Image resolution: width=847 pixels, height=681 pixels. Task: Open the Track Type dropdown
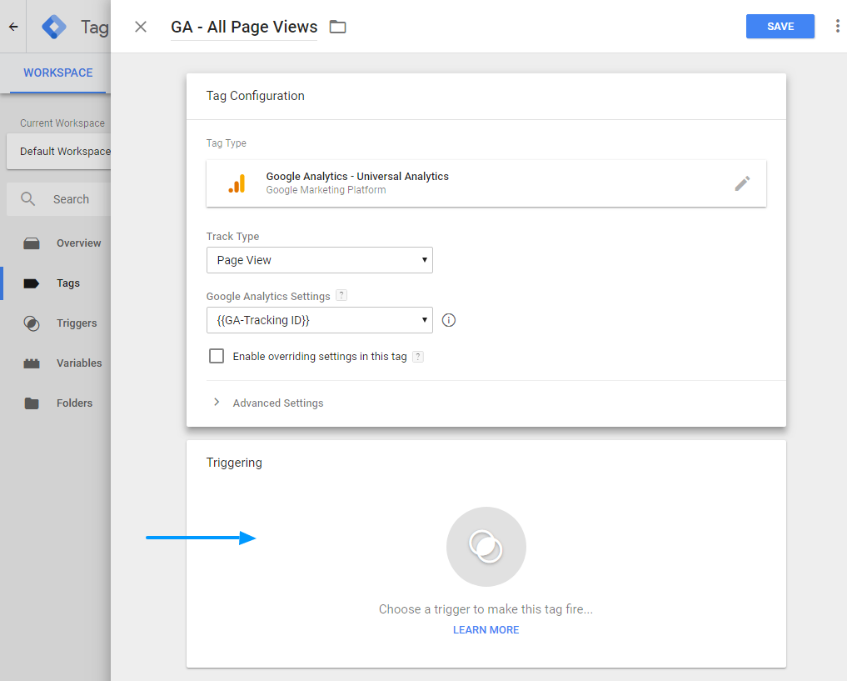click(x=319, y=260)
